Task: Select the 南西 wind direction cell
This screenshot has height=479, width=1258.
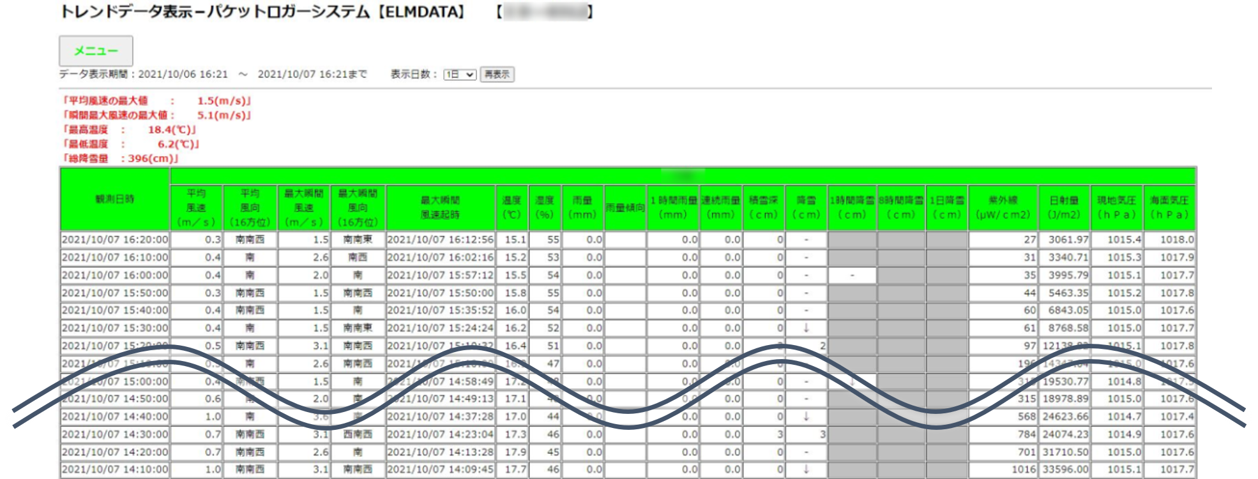Action: [358, 258]
